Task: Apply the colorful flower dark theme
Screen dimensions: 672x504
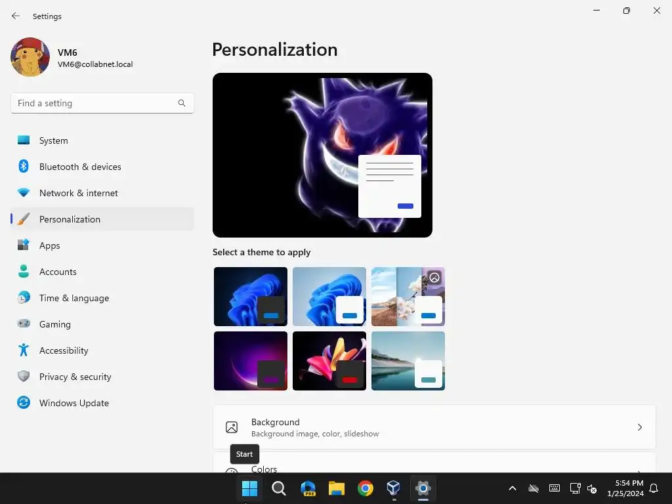Action: [329, 361]
